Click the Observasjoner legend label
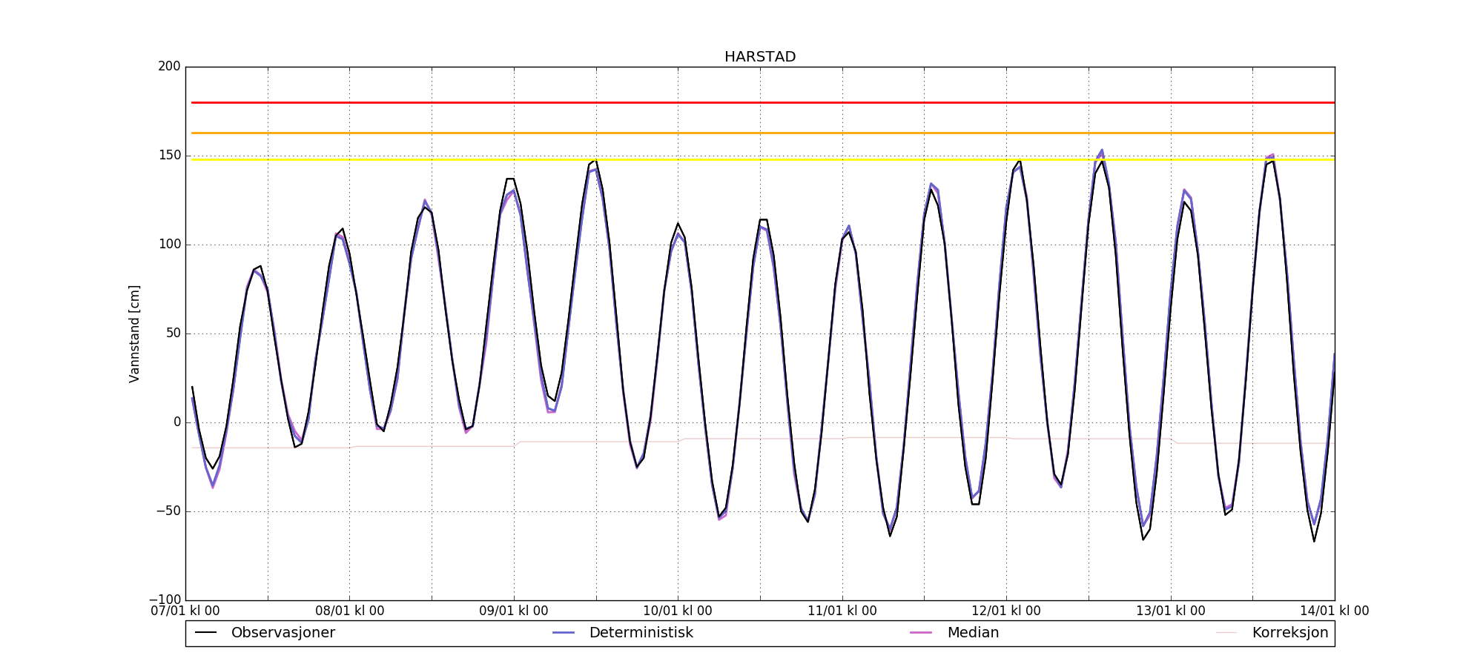 coord(283,633)
